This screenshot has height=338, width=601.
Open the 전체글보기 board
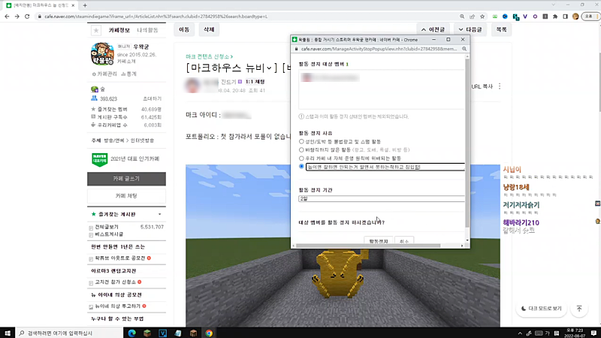107,227
